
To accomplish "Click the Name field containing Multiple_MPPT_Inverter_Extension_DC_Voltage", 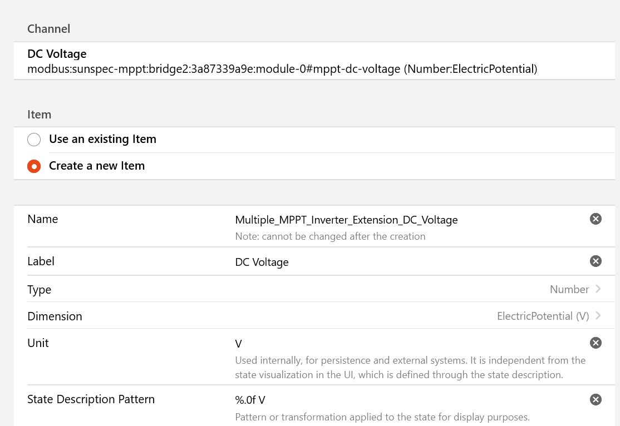I will [x=346, y=220].
